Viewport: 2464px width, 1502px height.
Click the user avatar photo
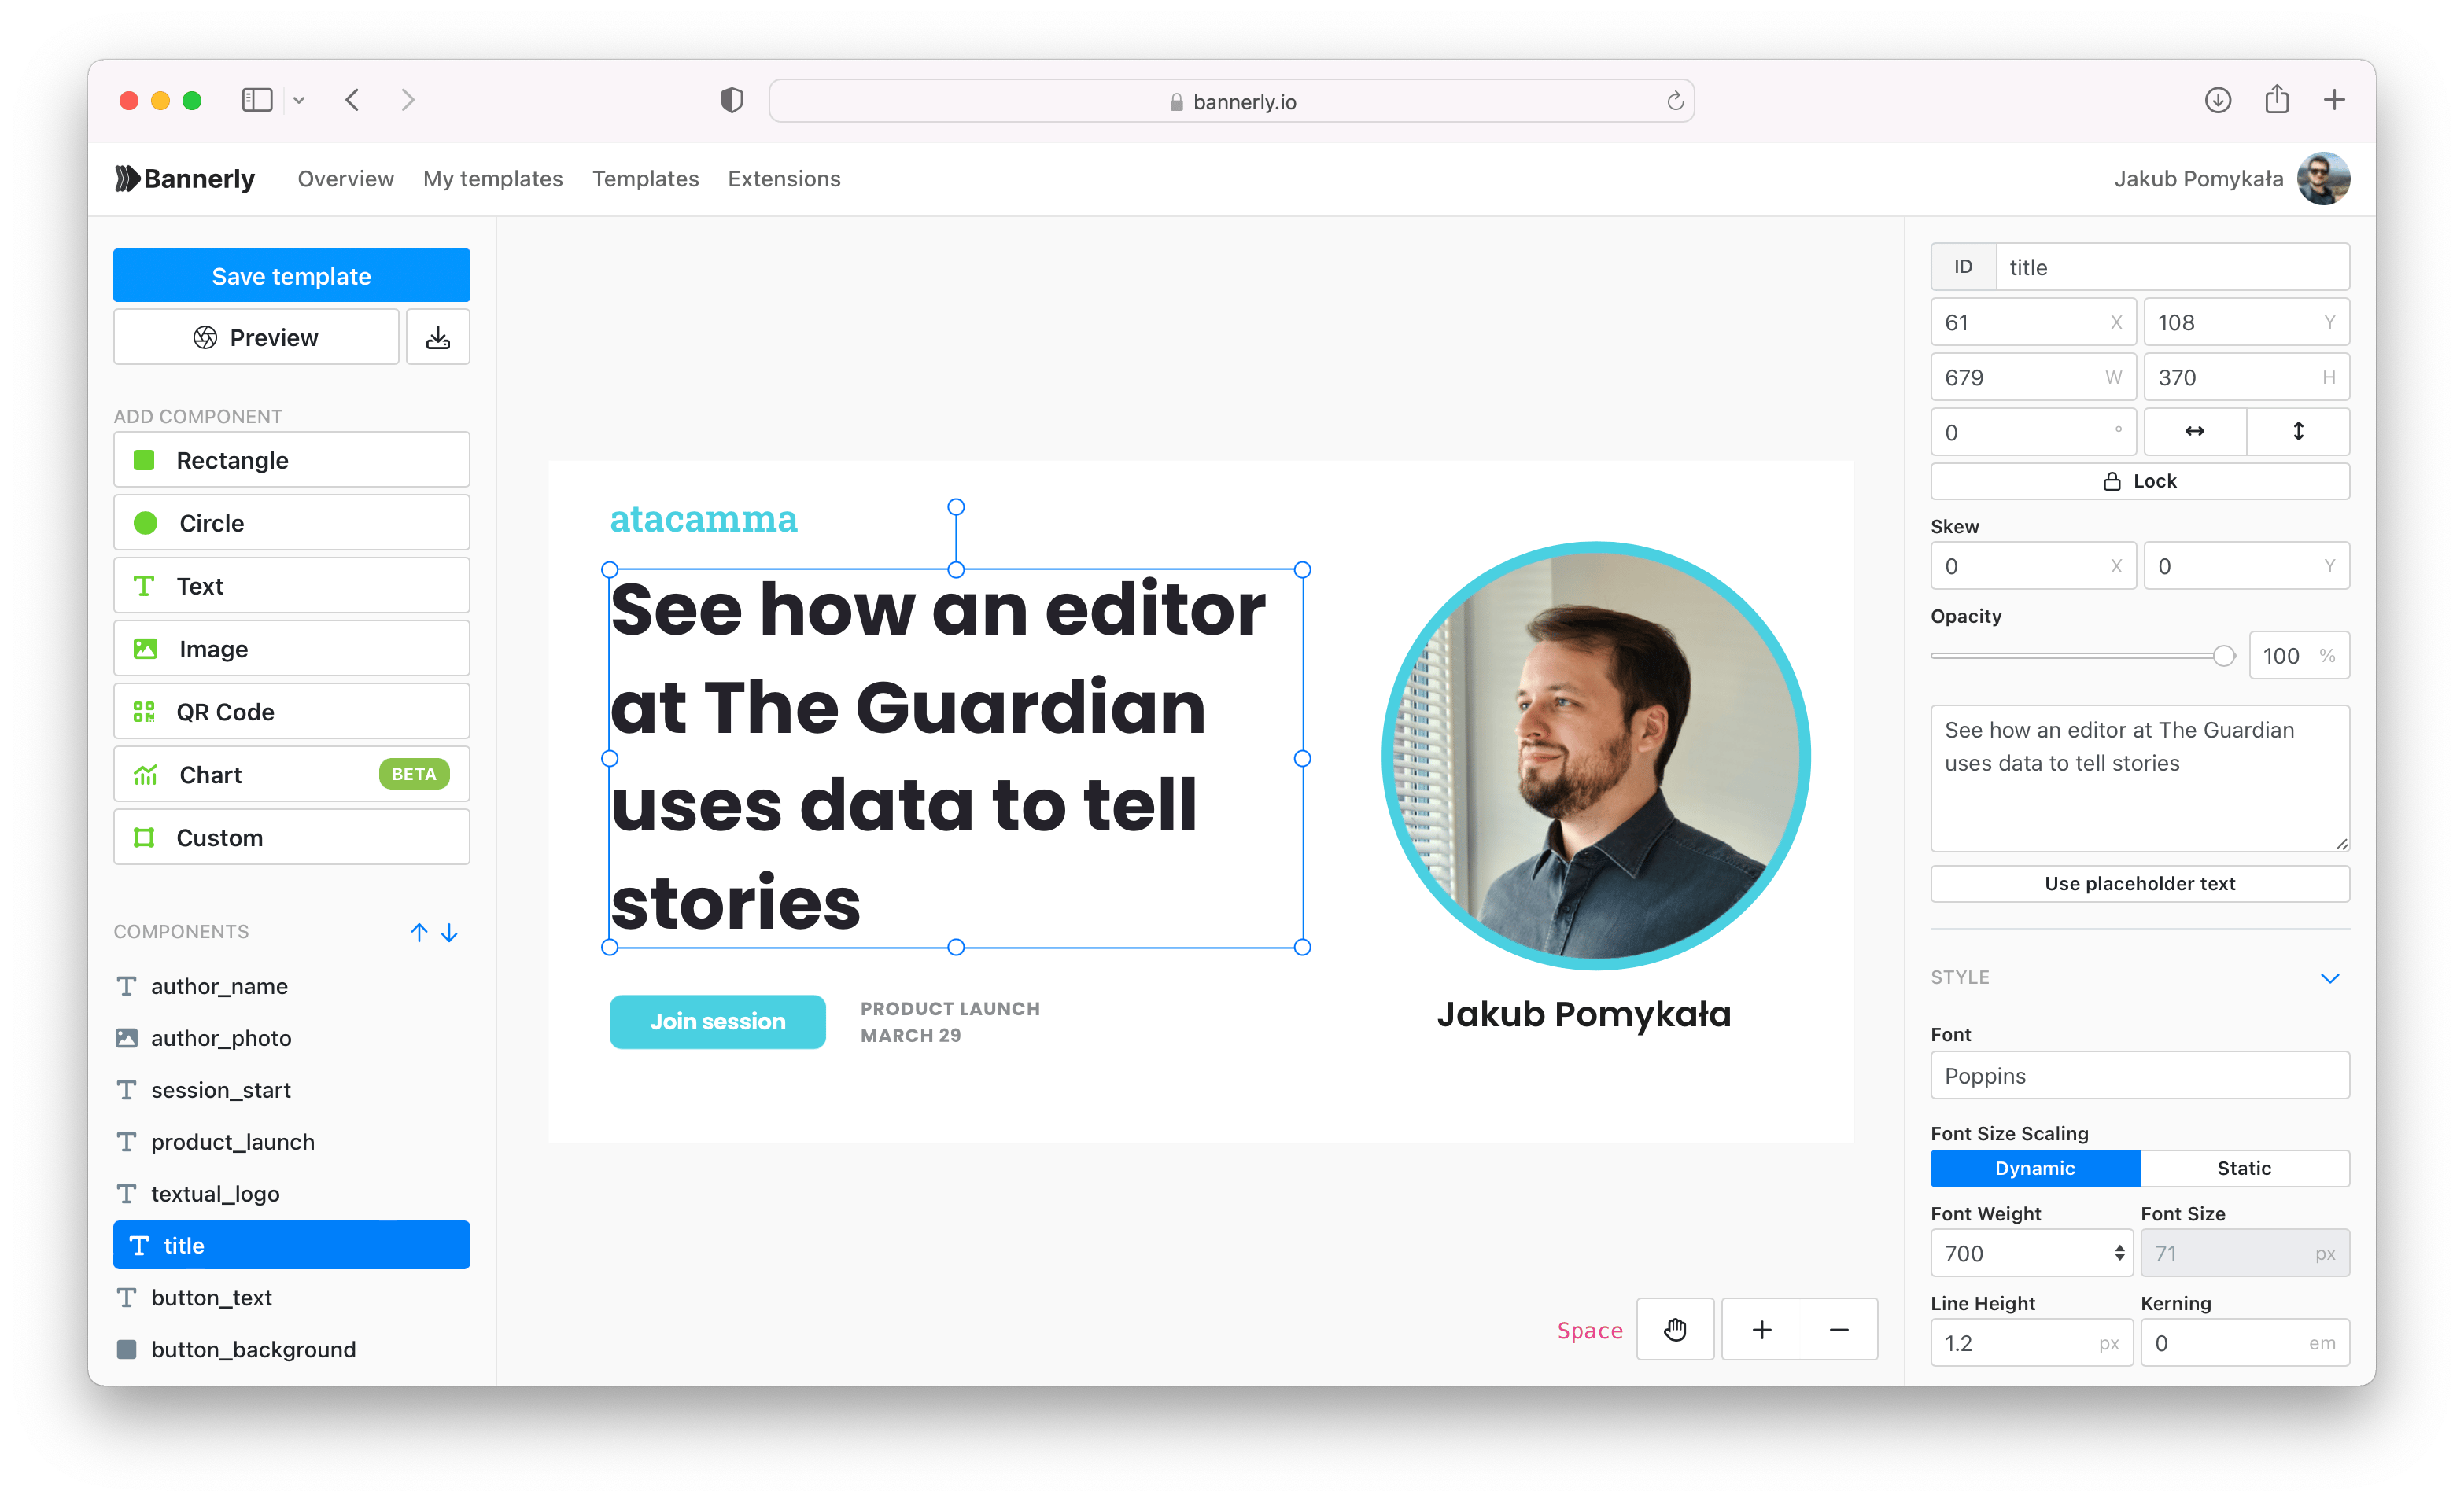[x=2323, y=179]
